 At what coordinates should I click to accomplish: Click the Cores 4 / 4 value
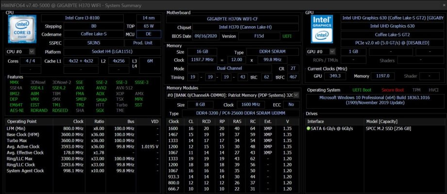(x=31, y=61)
